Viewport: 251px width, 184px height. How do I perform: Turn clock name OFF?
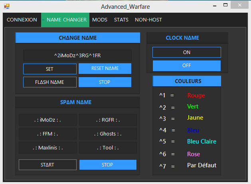tap(187, 66)
